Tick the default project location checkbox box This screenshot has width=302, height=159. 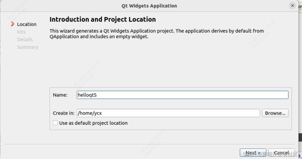point(55,123)
